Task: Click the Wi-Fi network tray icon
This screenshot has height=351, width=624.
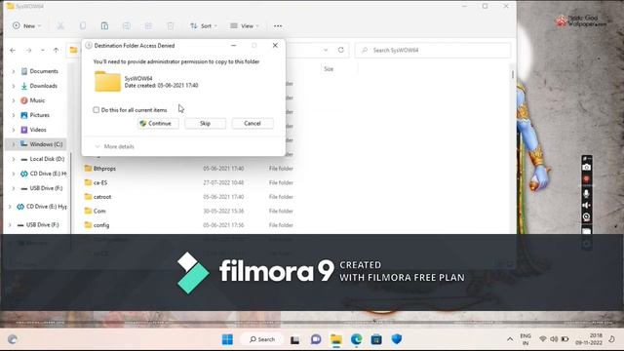Action: 543,339
